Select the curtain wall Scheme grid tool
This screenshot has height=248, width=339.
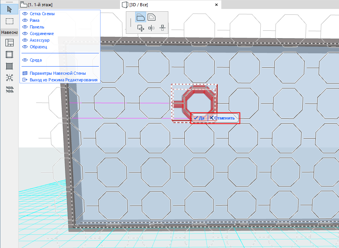pos(9,43)
